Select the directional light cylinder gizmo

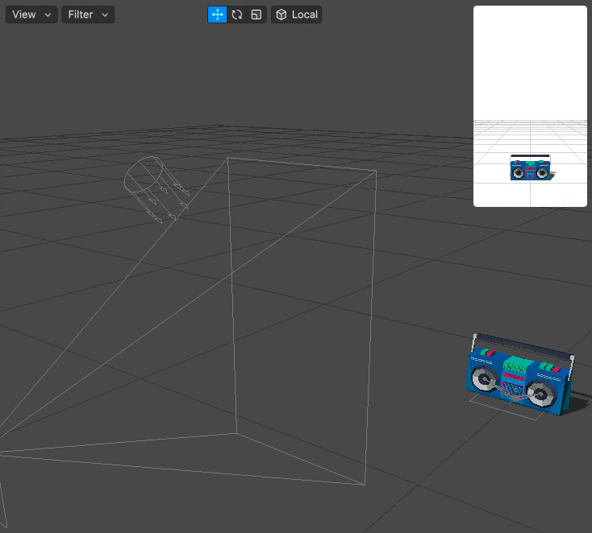point(144,175)
